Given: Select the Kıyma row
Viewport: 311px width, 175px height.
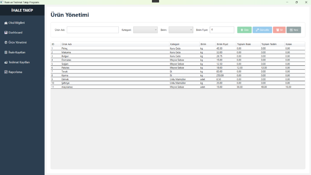Looking at the screenshot, I should [178, 75].
